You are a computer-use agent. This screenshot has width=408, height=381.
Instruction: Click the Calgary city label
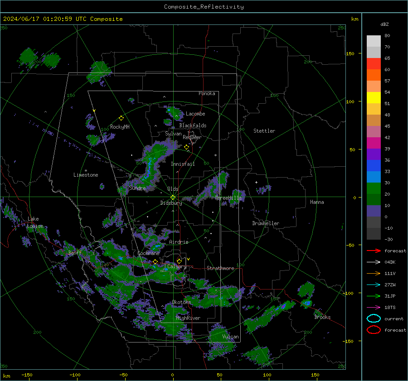[177, 266]
